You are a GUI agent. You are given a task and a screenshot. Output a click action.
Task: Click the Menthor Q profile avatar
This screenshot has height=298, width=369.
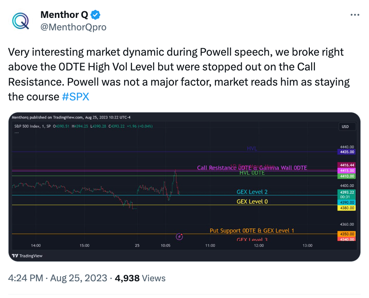pyautogui.click(x=21, y=21)
